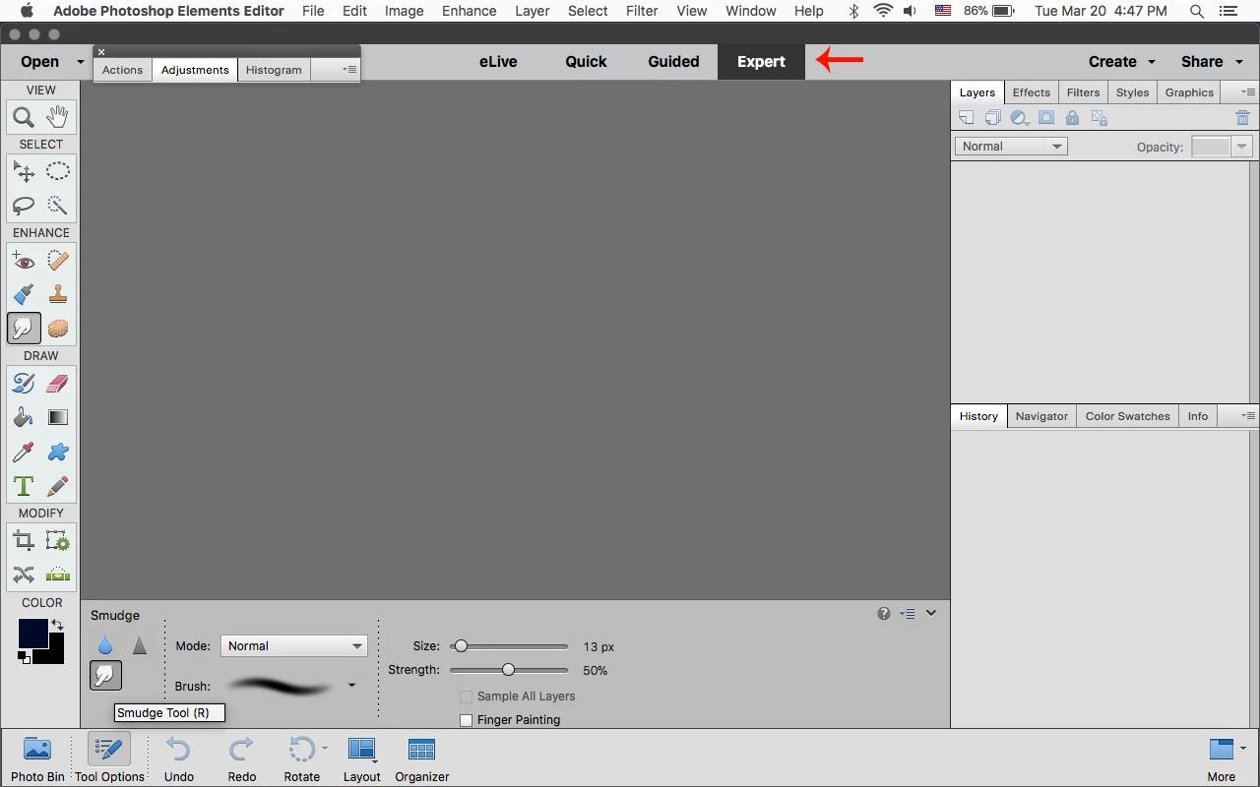
Task: Select the Custom Shape tool
Action: click(x=58, y=452)
